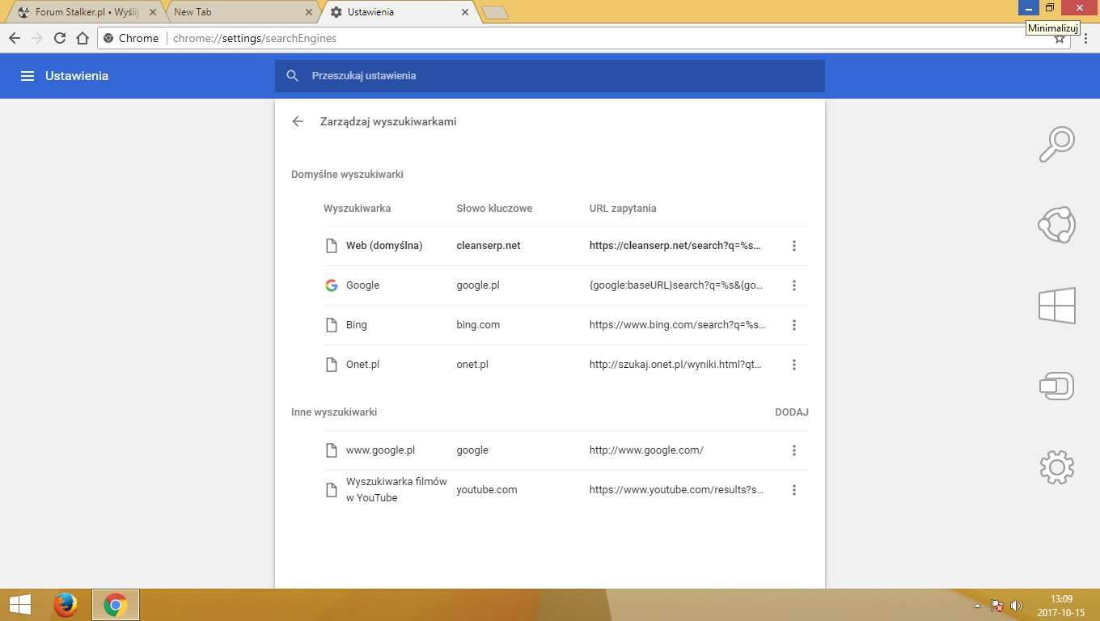The width and height of the screenshot is (1100, 621).
Task: Bookmark this page with the star icon
Action: click(1059, 38)
